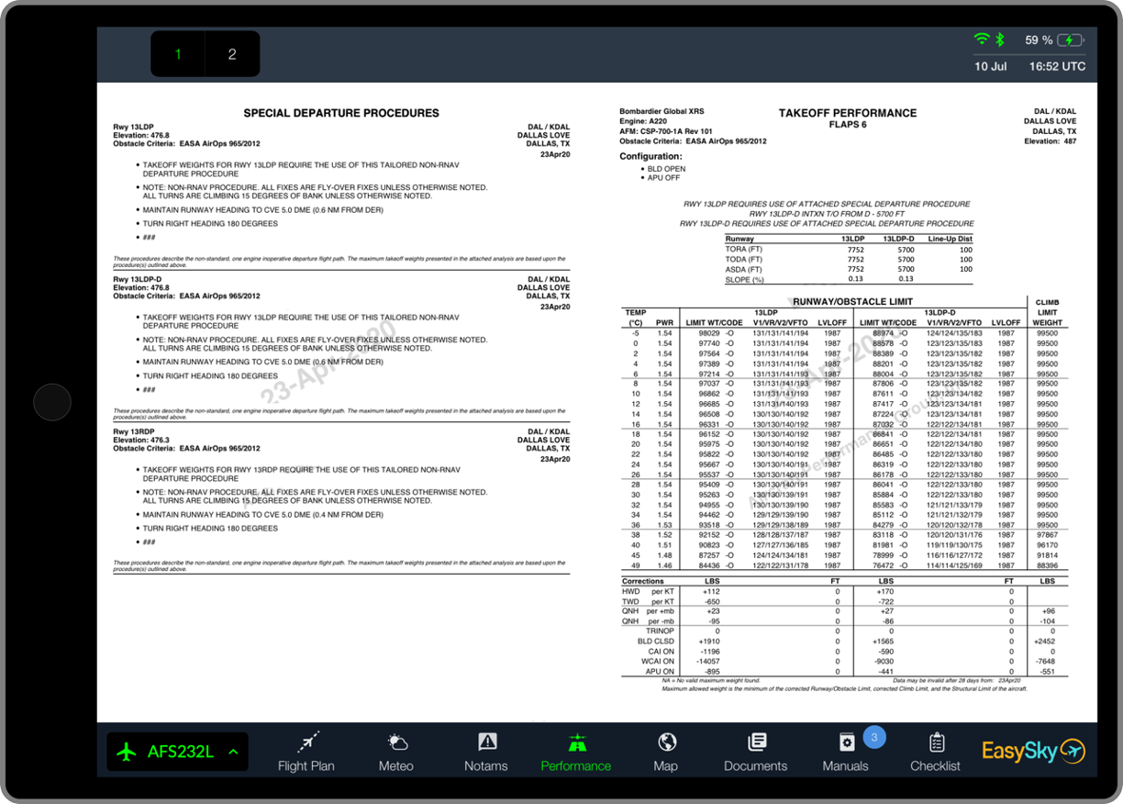
Task: Click the Rwy 13RDP procedure heading
Action: pyautogui.click(x=134, y=431)
